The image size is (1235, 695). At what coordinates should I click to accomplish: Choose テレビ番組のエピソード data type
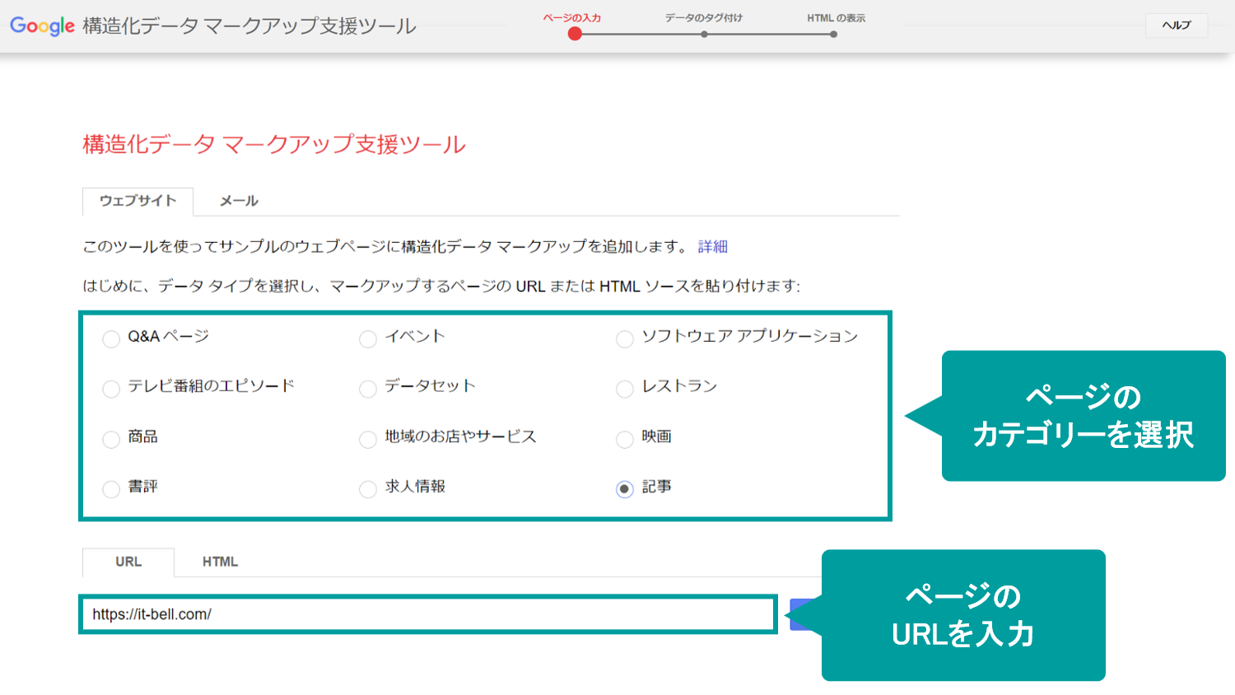coord(111,389)
